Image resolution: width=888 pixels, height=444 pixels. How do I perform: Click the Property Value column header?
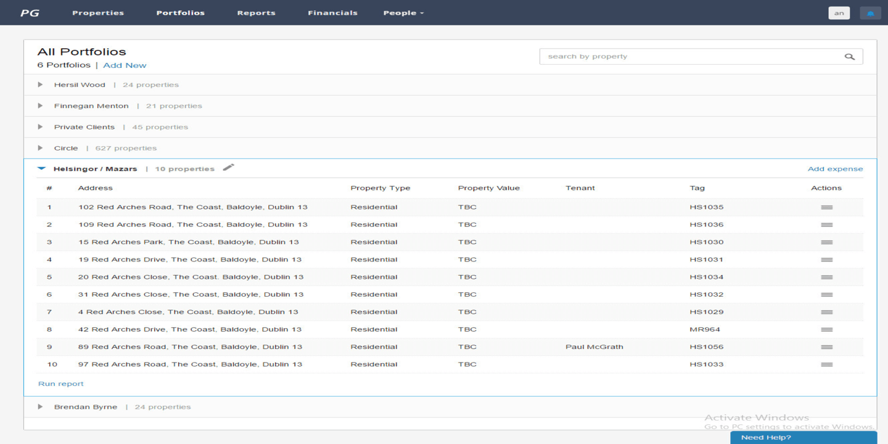pos(489,188)
